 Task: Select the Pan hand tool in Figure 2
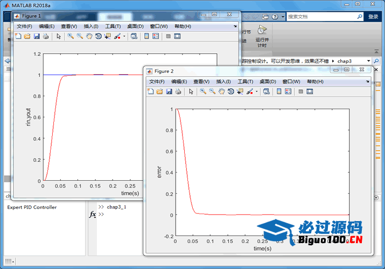pos(222,91)
